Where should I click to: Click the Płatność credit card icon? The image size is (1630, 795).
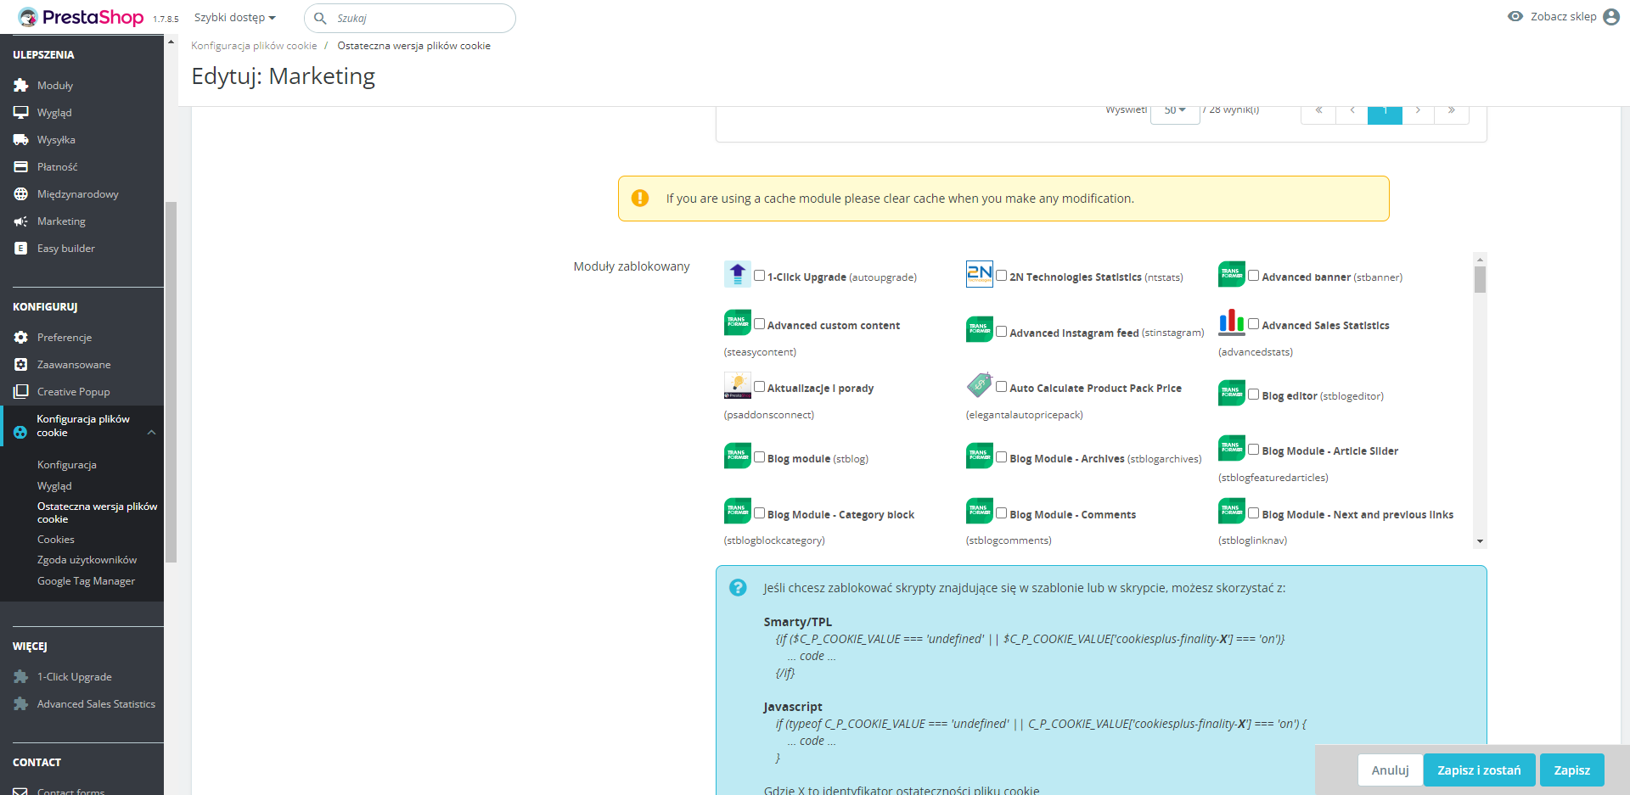pos(21,167)
